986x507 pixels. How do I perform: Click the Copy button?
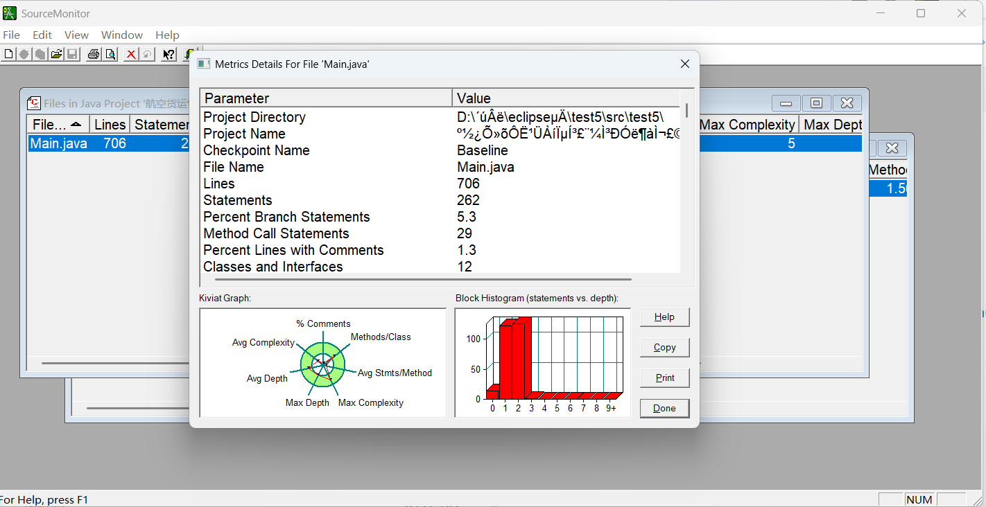[x=664, y=348]
